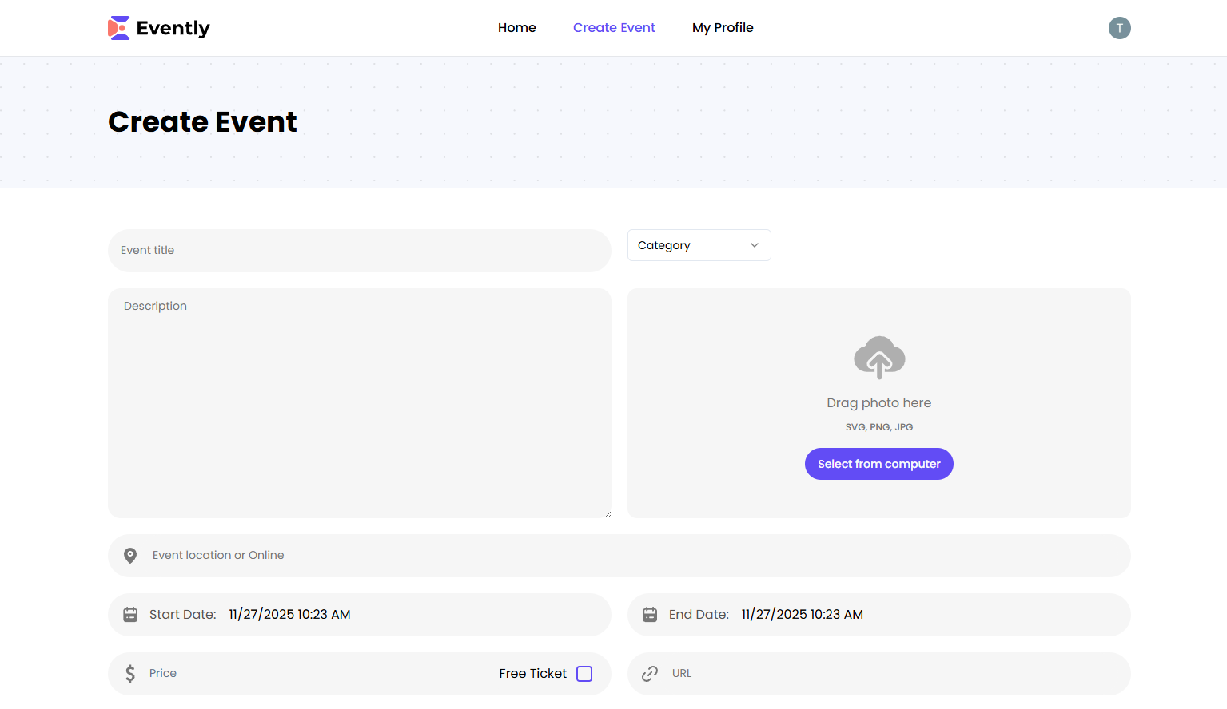Click the dollar sign price icon
This screenshot has width=1227, height=709.
point(130,674)
